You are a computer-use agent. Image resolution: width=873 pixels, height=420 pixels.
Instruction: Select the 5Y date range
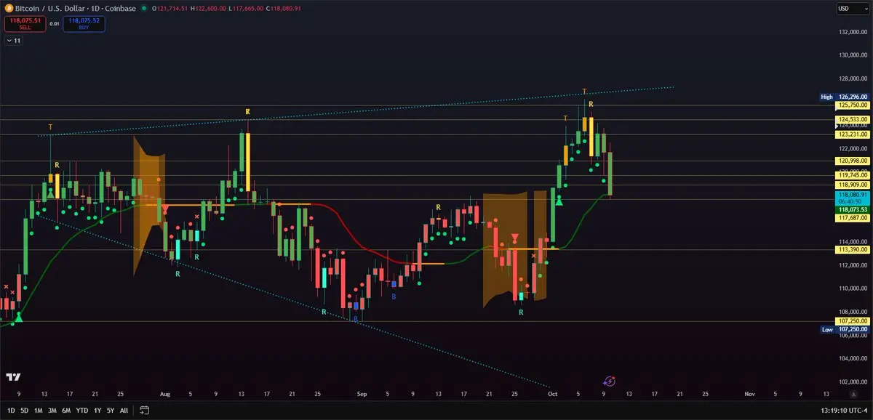(x=111, y=411)
